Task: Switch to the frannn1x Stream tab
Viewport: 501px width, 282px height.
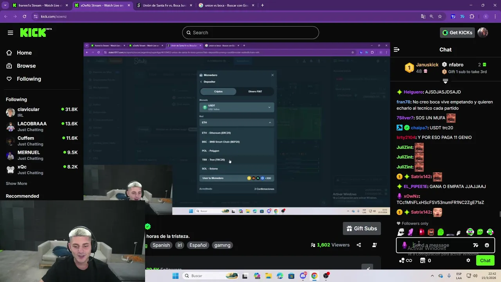Action: [40, 5]
